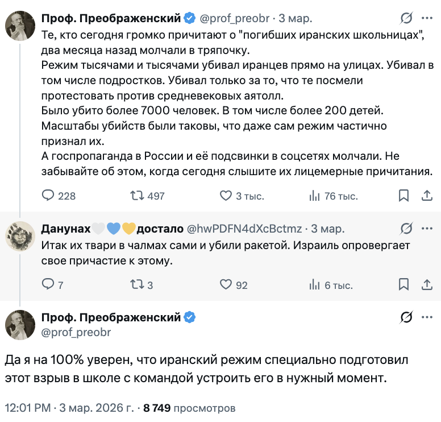View analytics for post with 76 тыс. views
Viewport: 441px width, 422px height.
pyautogui.click(x=315, y=196)
